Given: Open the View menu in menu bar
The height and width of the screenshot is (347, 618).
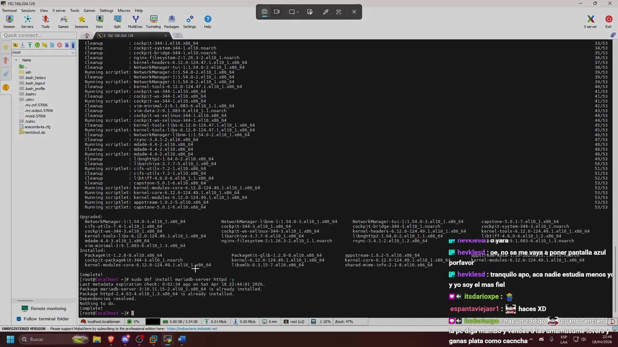Looking at the screenshot, I should (x=43, y=10).
